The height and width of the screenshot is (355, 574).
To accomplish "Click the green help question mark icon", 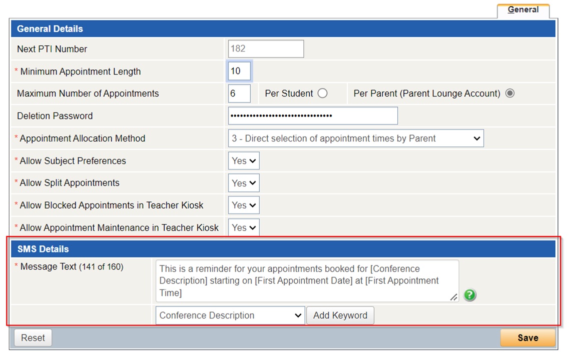I will [x=469, y=295].
